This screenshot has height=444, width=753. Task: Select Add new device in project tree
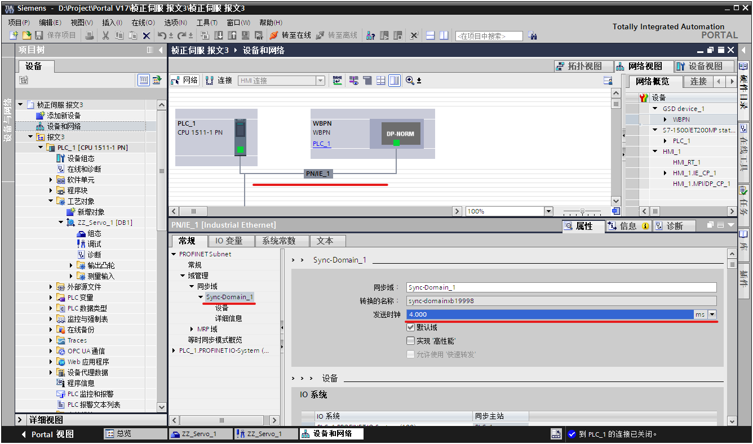[x=63, y=116]
